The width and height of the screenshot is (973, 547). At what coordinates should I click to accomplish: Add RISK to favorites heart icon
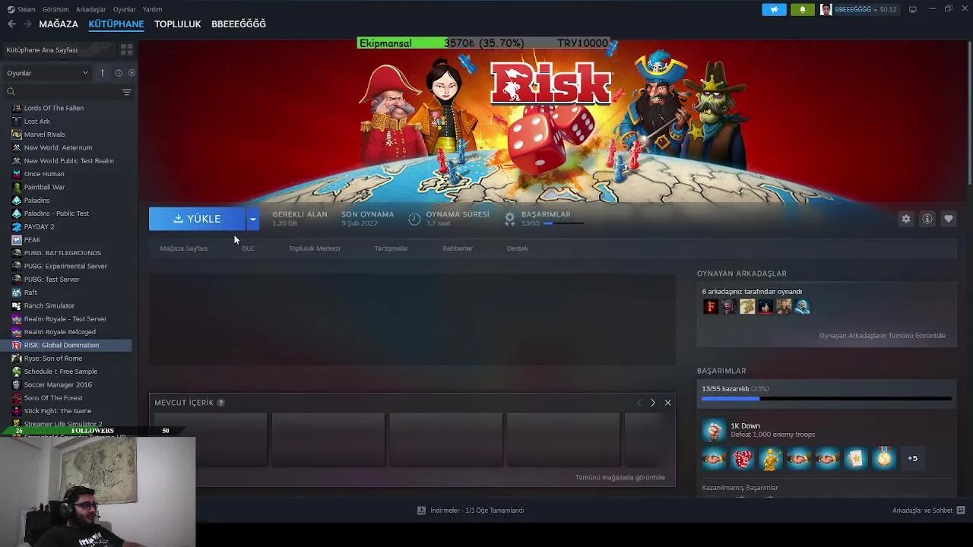click(948, 219)
